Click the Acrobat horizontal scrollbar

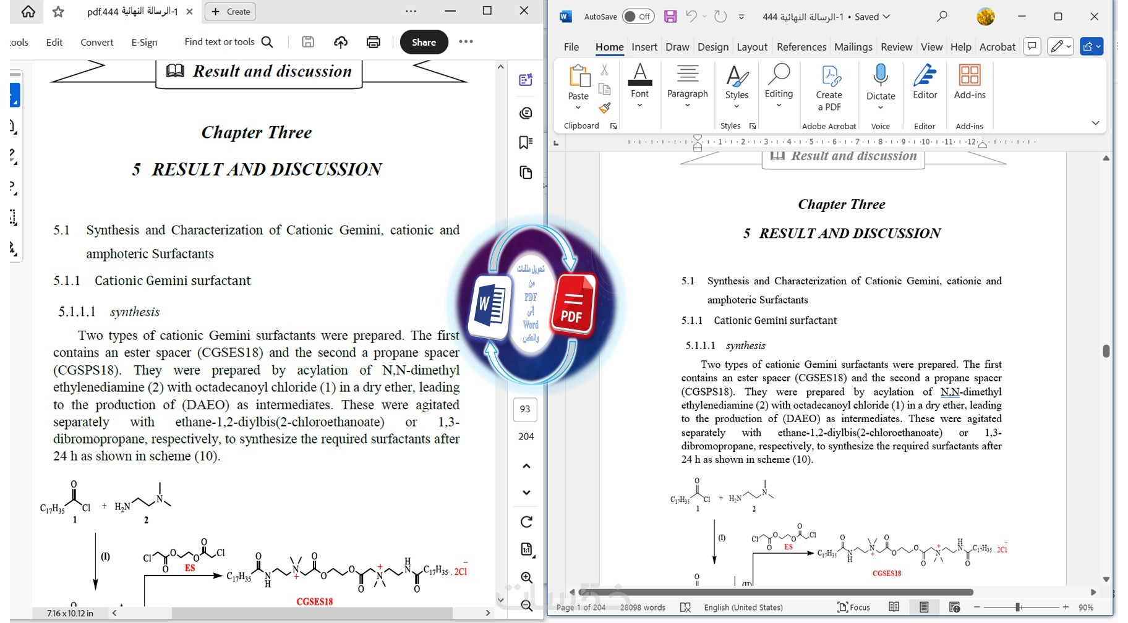[x=312, y=613]
